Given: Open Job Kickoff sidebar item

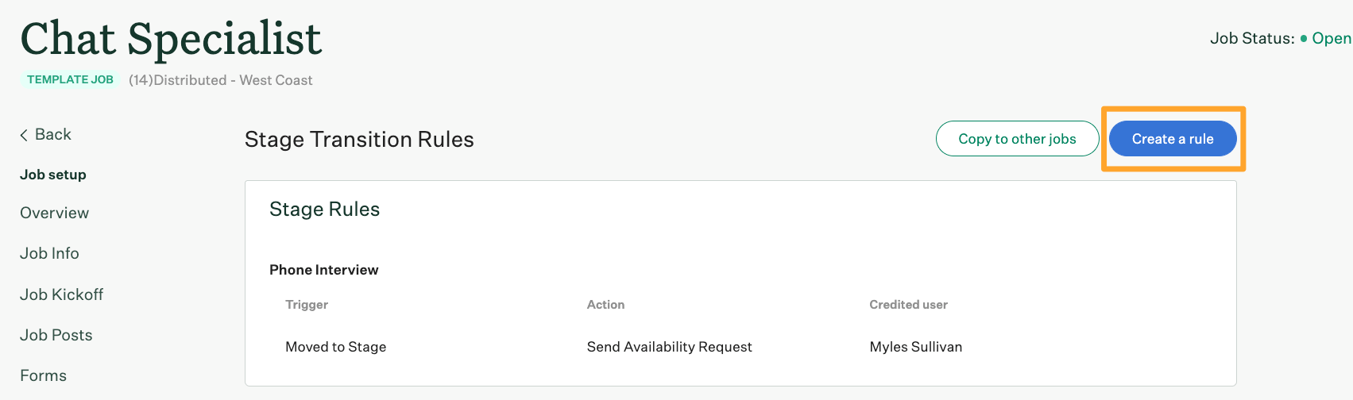Looking at the screenshot, I should [x=61, y=294].
